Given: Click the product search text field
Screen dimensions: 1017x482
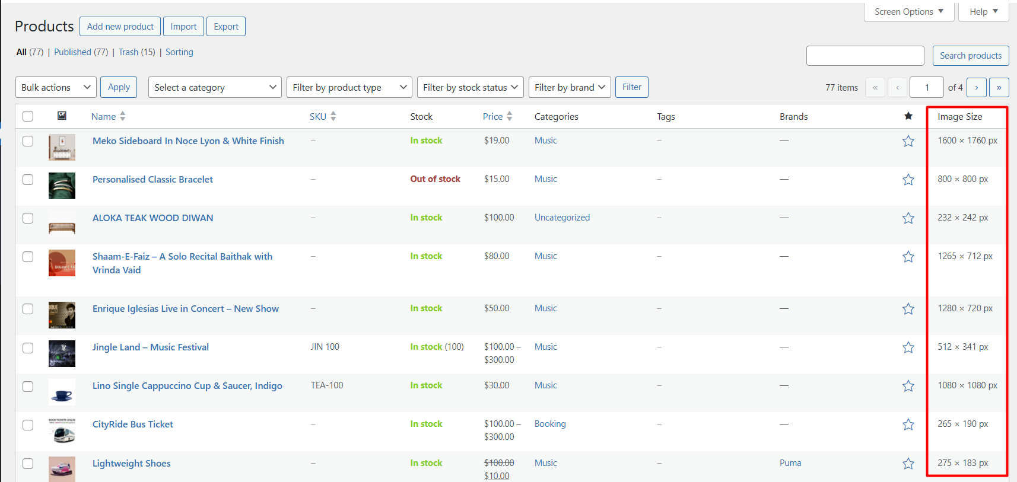Looking at the screenshot, I should coord(865,56).
